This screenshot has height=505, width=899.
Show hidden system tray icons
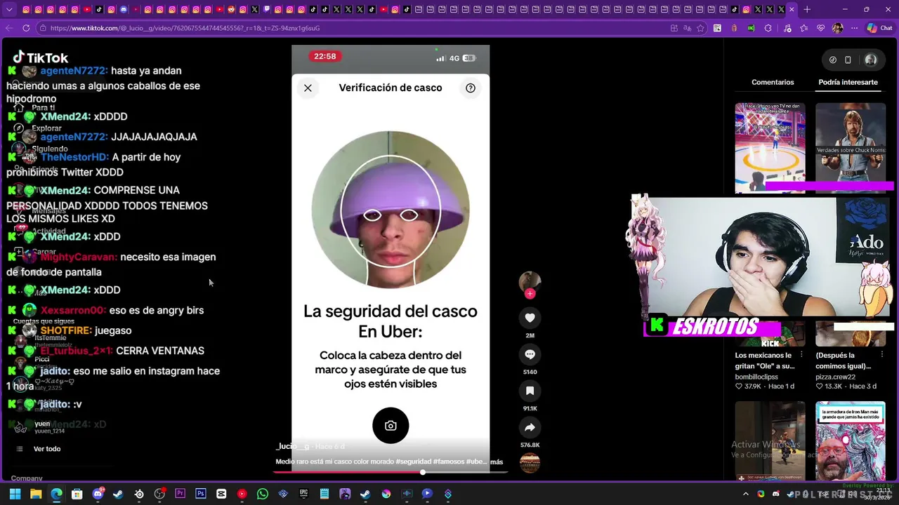tap(746, 494)
